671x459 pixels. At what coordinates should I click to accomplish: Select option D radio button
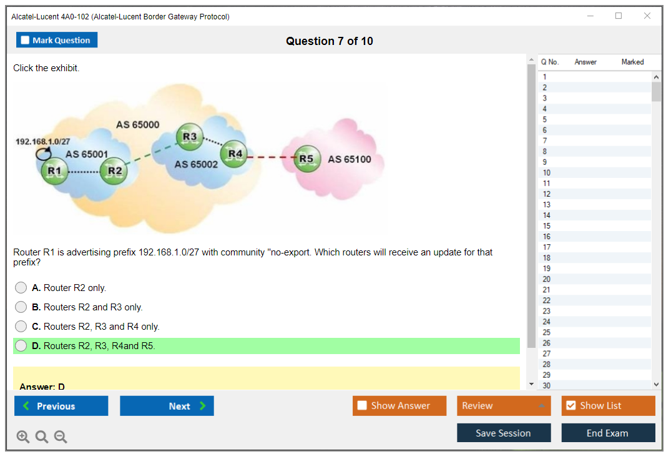[x=21, y=346]
